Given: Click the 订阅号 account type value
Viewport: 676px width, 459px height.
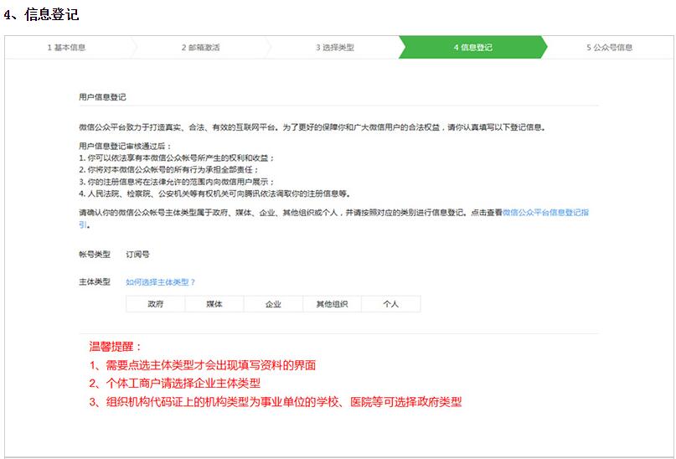Looking at the screenshot, I should pos(137,254).
